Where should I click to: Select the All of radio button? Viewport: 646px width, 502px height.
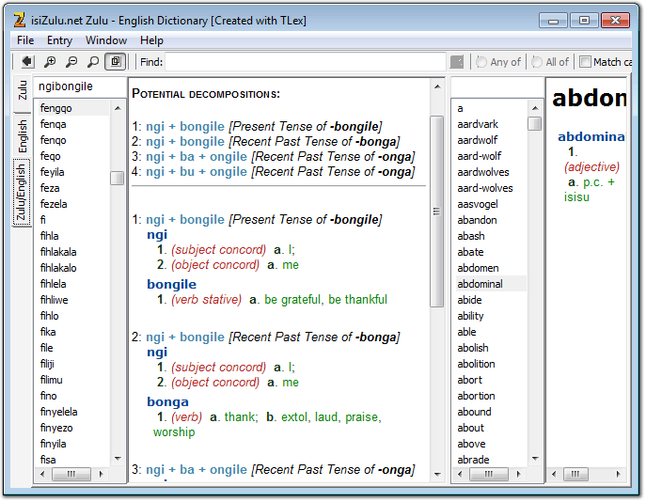536,62
